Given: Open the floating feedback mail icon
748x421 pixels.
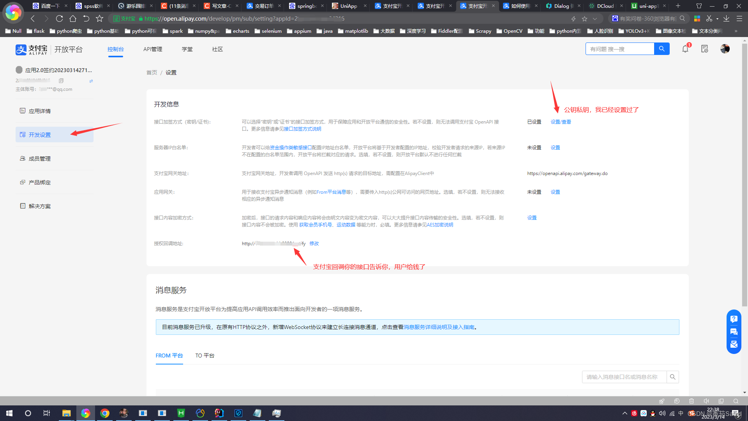Looking at the screenshot, I should click(734, 344).
